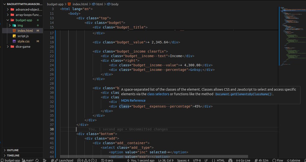This screenshot has height=162, width=306.
Task: Collapse the budget-app folder
Action: pyautogui.click(x=8, y=20)
